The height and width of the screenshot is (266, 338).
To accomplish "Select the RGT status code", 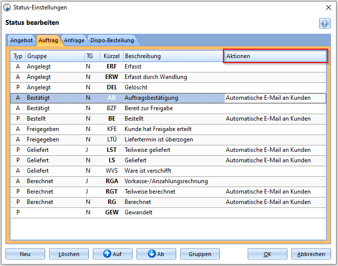I will tap(112, 192).
